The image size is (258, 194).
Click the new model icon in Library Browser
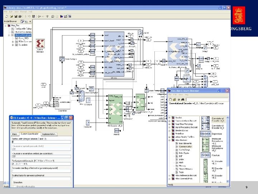point(171,100)
